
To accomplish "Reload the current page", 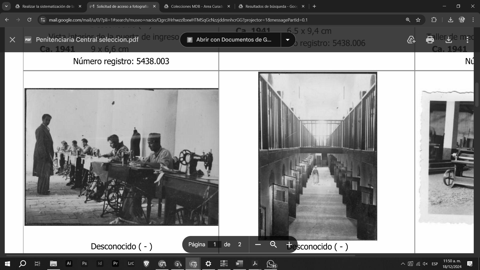I will coord(29,20).
